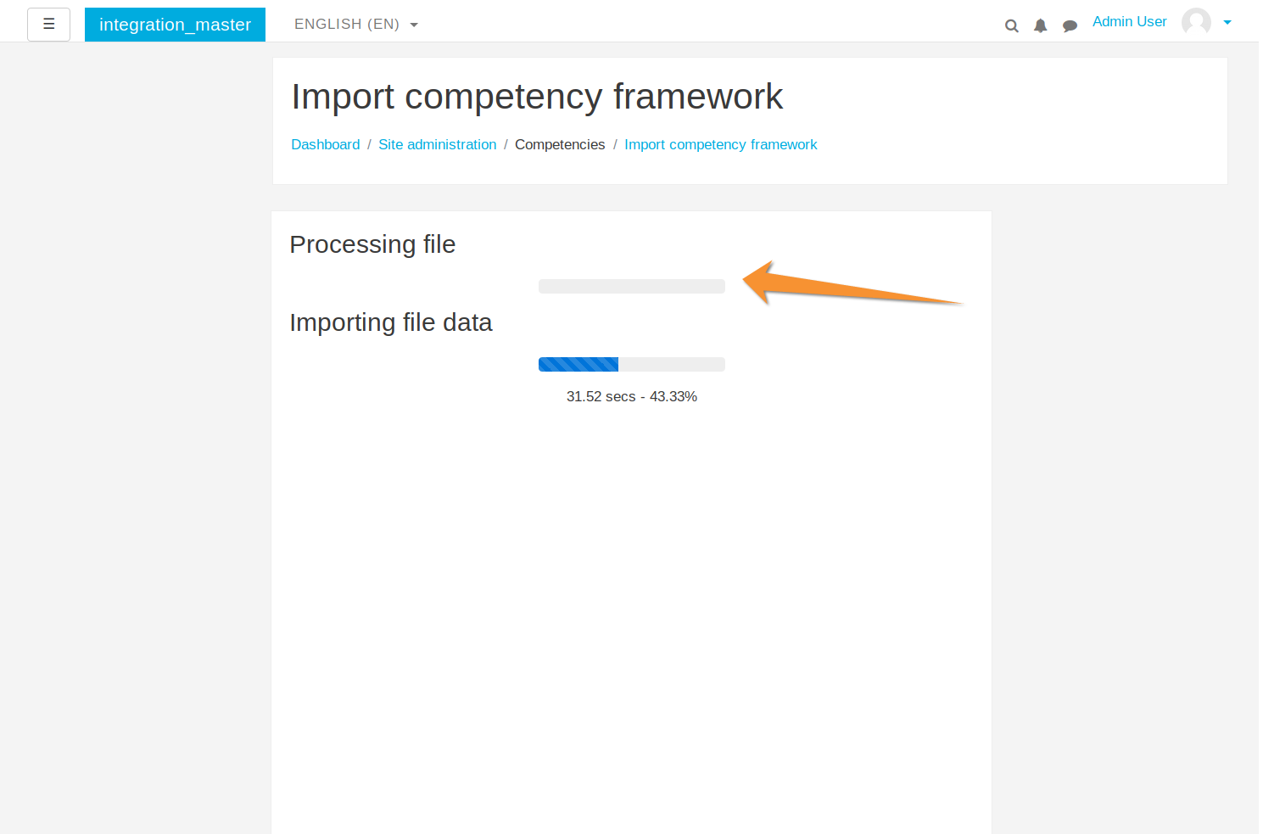1263x834 pixels.
Task: Click the 31.52 secs - 43.33% status text
Action: (632, 396)
